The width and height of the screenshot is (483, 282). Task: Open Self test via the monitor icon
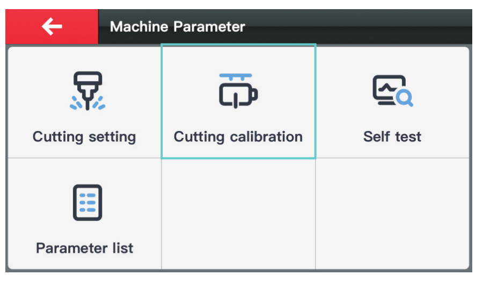click(x=392, y=91)
